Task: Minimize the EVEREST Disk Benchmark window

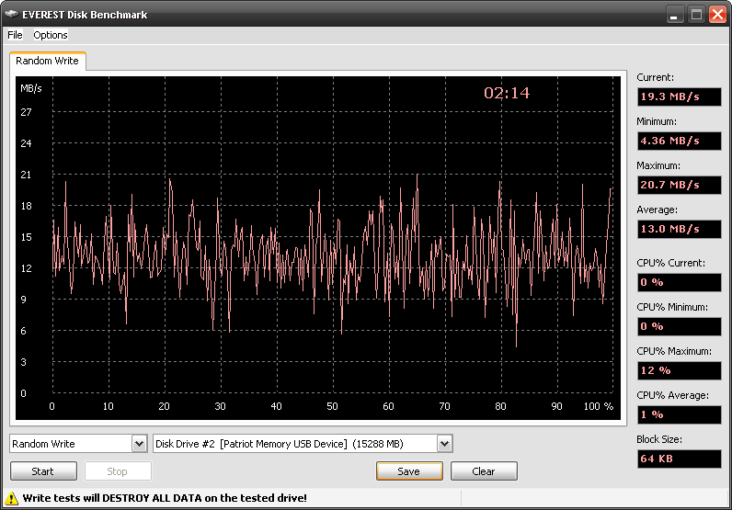Action: point(675,15)
